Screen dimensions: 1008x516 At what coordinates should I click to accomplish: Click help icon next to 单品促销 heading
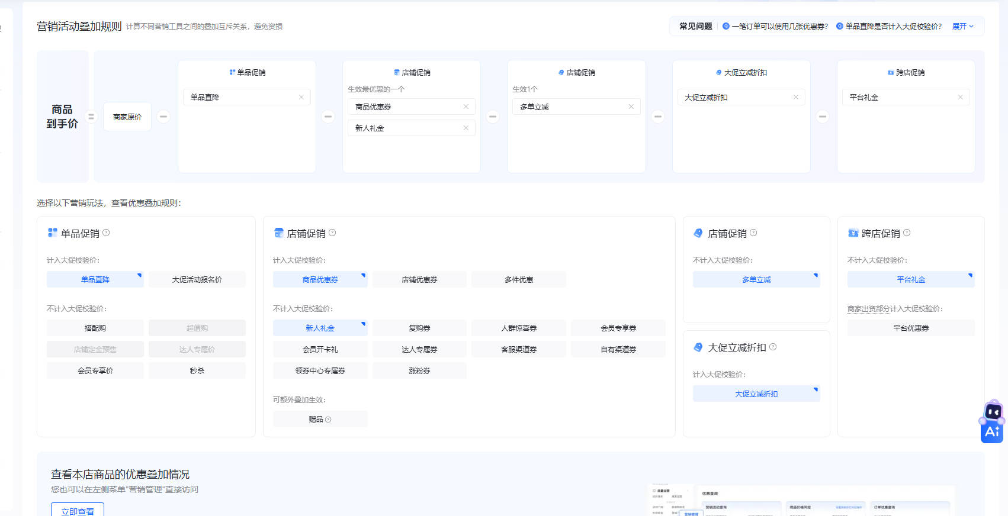pos(106,233)
